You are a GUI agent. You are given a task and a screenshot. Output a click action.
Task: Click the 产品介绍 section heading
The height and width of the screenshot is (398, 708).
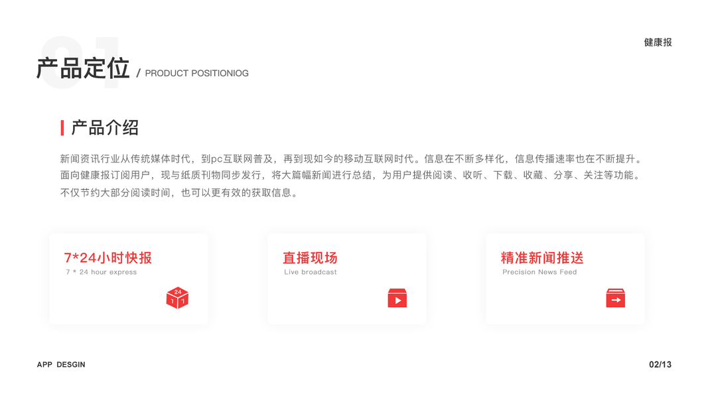point(105,128)
